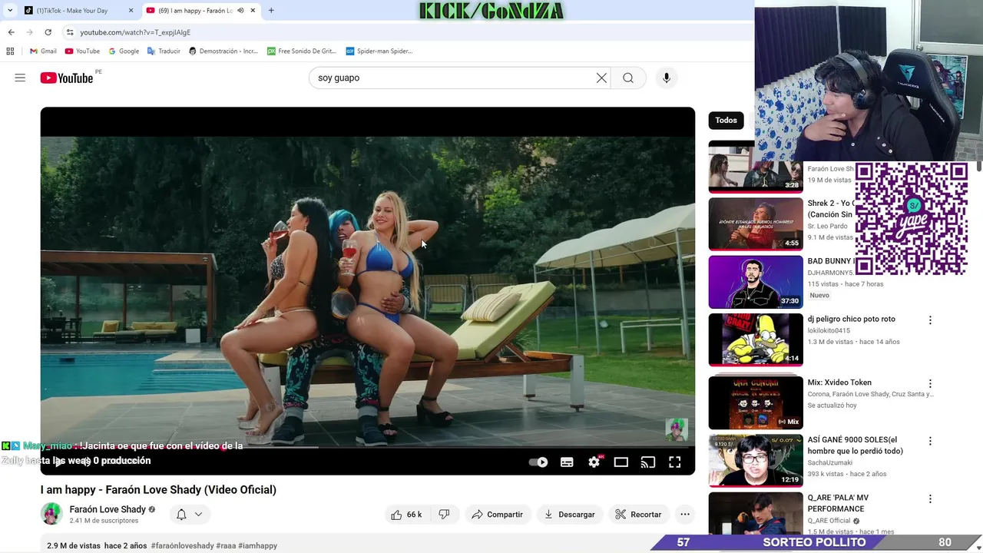Reload the current page
The width and height of the screenshot is (983, 553).
pyautogui.click(x=48, y=32)
